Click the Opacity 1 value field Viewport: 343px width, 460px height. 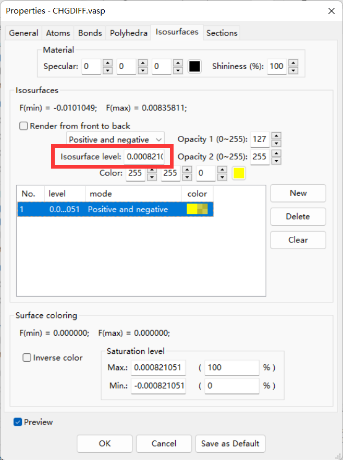[x=260, y=139]
